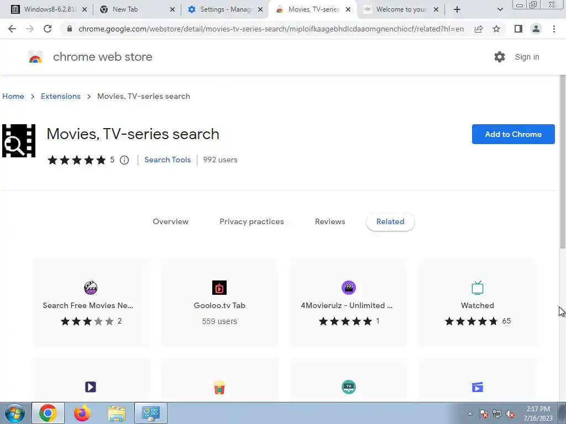The width and height of the screenshot is (566, 424).
Task: Click the five-star rating of the extension
Action: tap(76, 160)
